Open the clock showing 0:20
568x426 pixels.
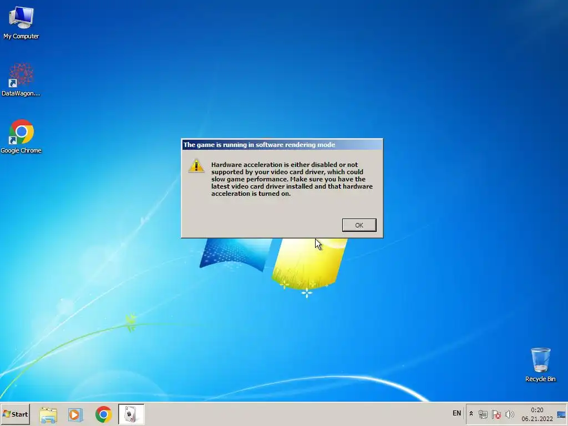537,414
